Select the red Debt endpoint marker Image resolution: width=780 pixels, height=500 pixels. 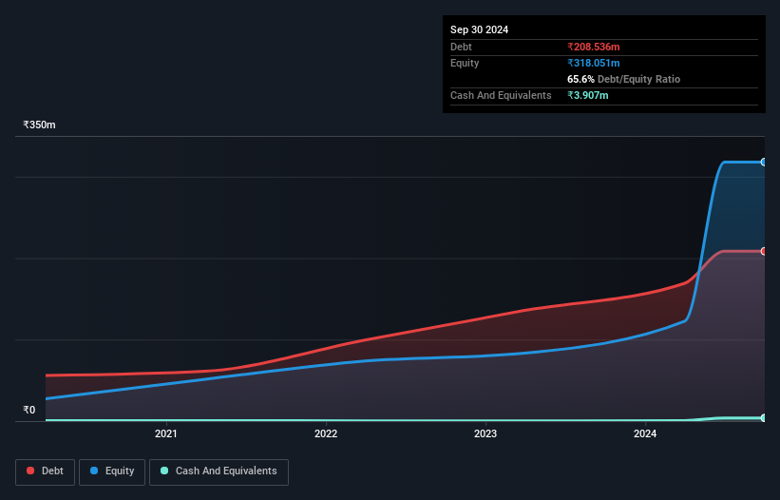[x=764, y=251]
